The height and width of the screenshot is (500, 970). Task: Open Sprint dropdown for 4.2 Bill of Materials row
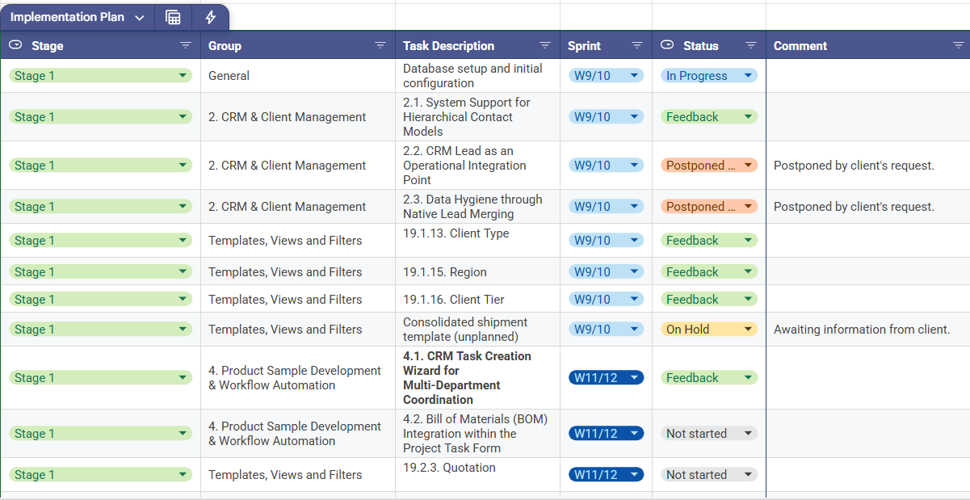pyautogui.click(x=606, y=434)
